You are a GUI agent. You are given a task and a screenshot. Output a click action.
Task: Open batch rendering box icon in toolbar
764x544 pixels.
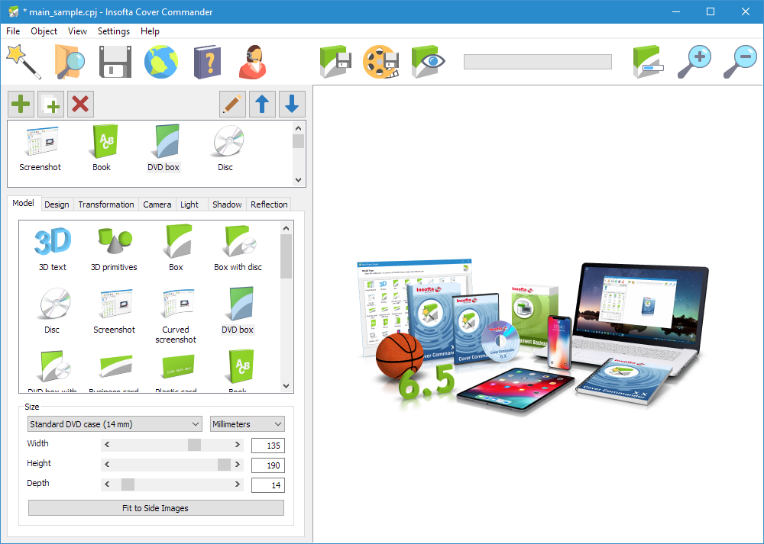point(648,62)
